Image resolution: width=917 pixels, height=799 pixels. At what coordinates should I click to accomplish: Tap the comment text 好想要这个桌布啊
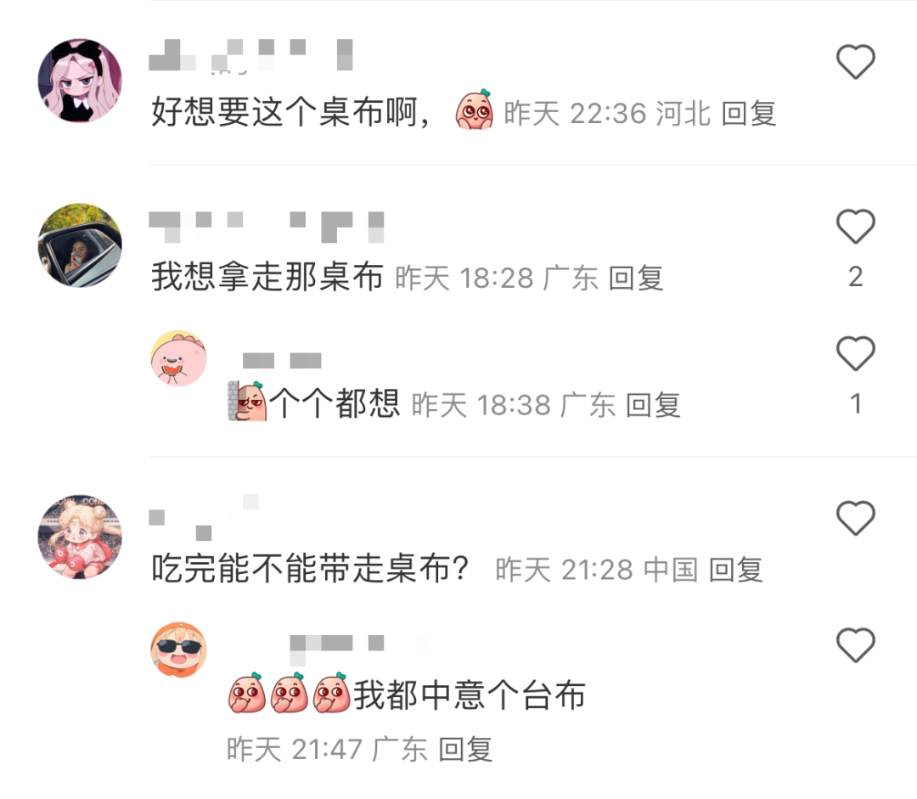(290, 112)
